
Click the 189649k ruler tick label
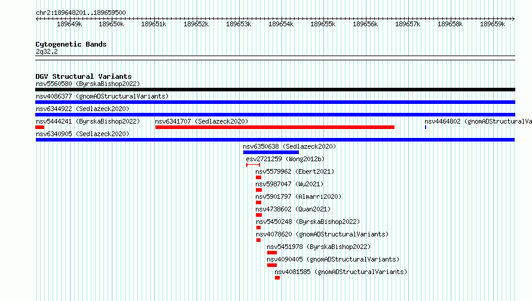click(69, 24)
